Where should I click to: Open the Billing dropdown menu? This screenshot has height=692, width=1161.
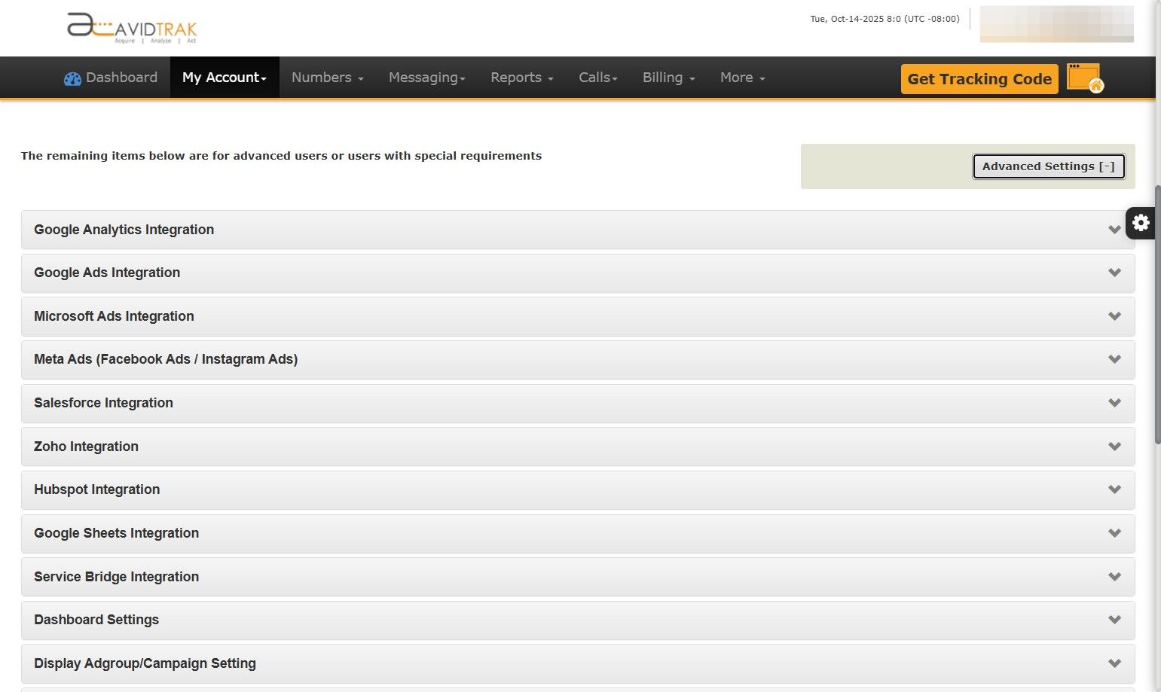pyautogui.click(x=669, y=78)
